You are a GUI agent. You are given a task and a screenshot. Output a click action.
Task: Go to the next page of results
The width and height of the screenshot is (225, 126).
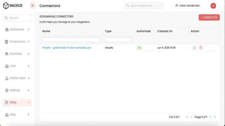pos(210,117)
